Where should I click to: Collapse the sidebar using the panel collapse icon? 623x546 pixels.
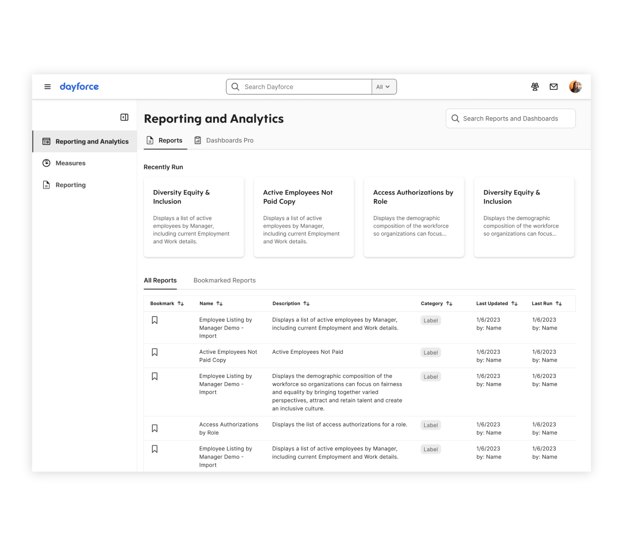pyautogui.click(x=124, y=117)
